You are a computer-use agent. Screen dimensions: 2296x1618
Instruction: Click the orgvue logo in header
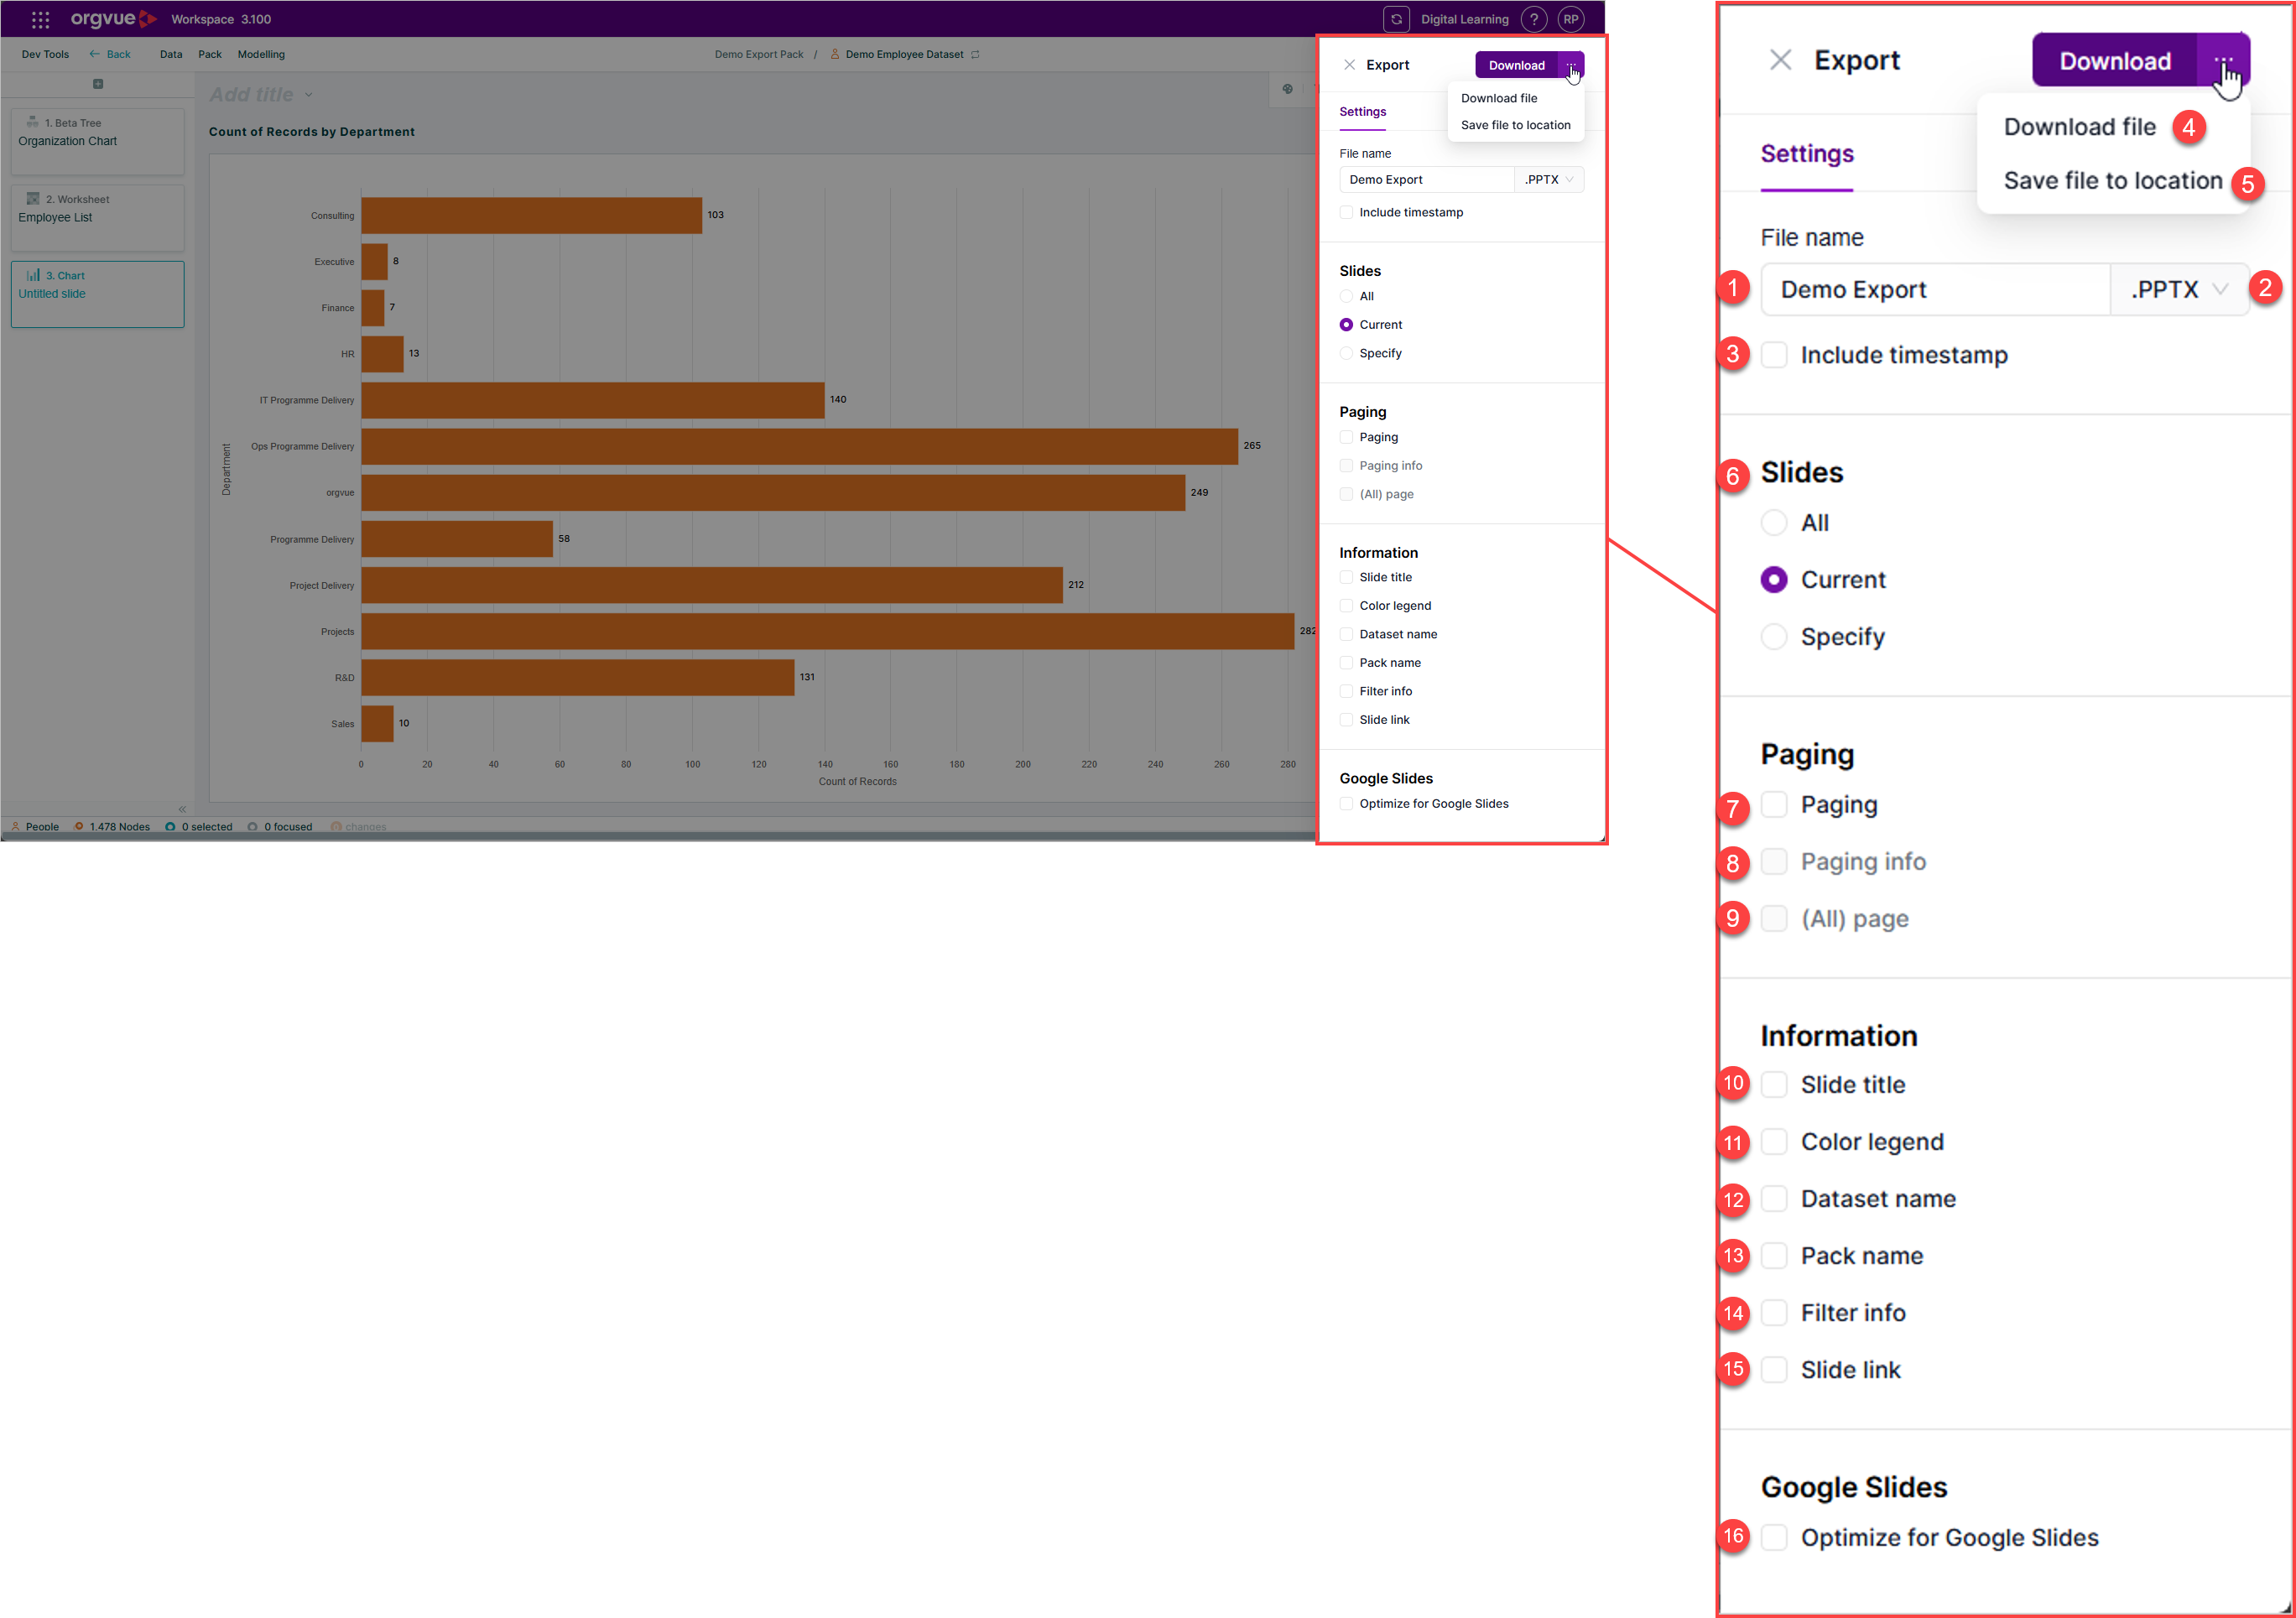click(113, 19)
